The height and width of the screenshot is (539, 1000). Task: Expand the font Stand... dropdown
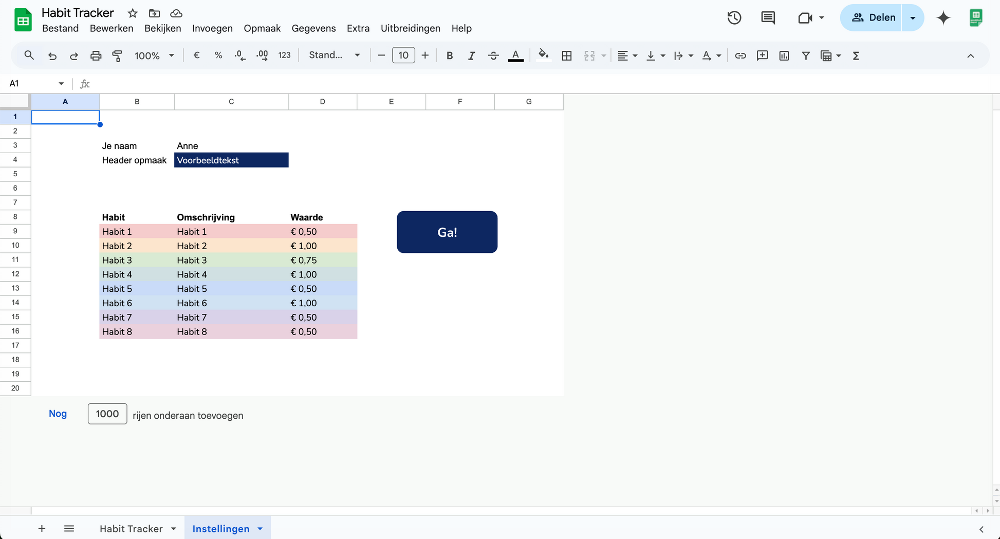click(x=334, y=55)
